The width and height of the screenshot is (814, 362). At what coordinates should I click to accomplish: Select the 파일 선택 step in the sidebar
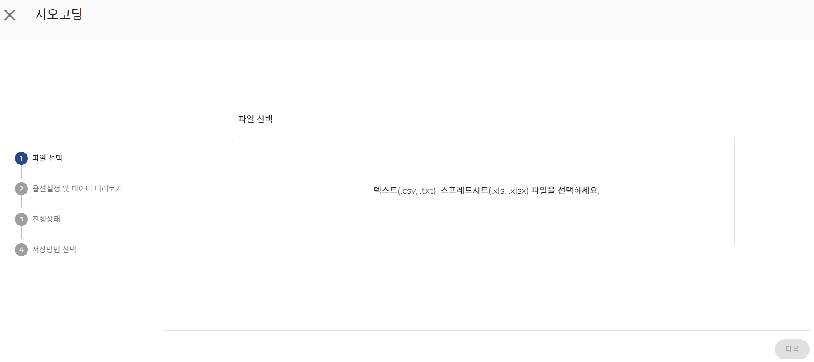(x=47, y=158)
